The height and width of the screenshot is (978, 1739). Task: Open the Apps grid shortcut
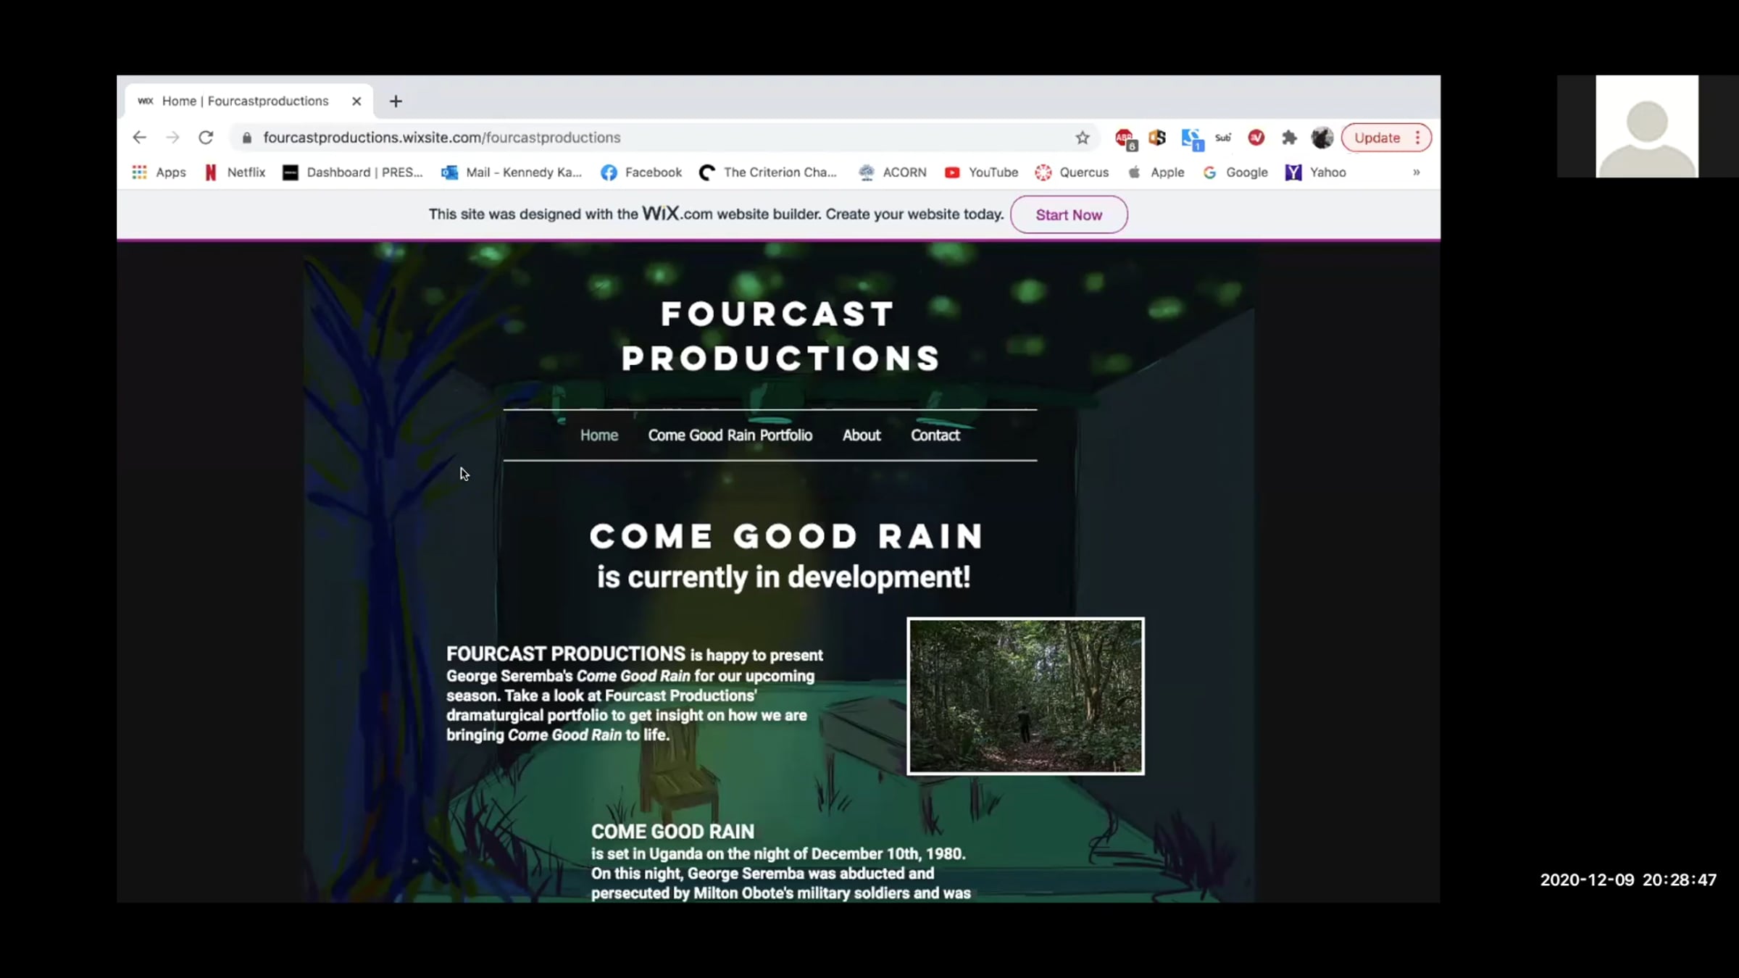(x=159, y=172)
